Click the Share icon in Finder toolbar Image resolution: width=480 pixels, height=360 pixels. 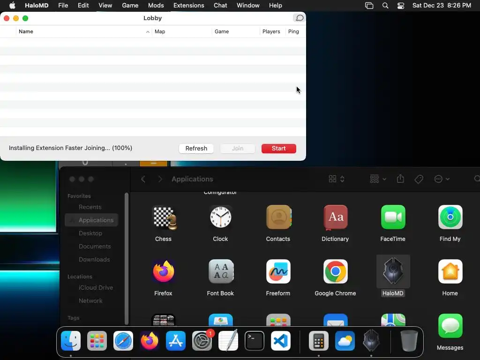coord(400,179)
